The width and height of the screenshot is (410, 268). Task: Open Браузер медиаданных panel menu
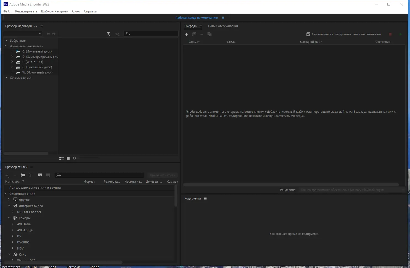42,26
